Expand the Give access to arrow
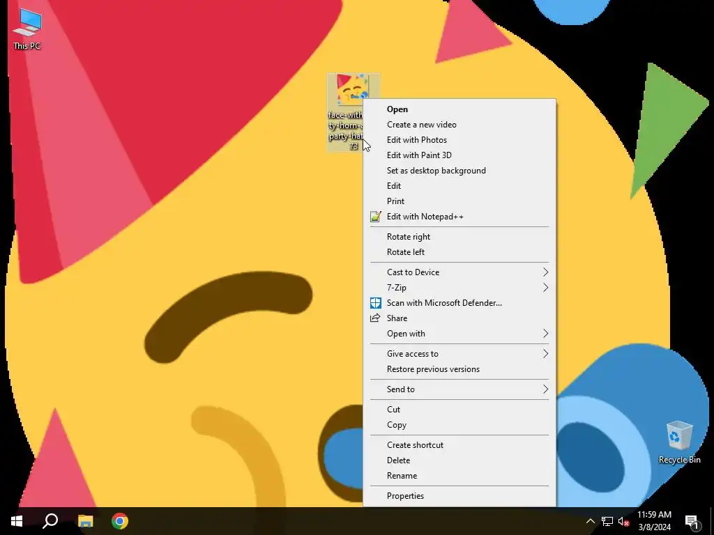714x535 pixels. 545,354
